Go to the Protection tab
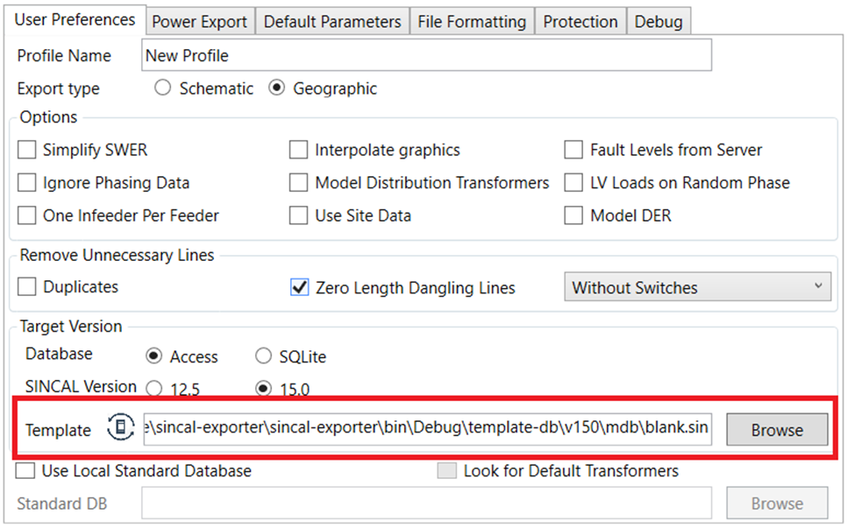The height and width of the screenshot is (528, 847). [580, 22]
